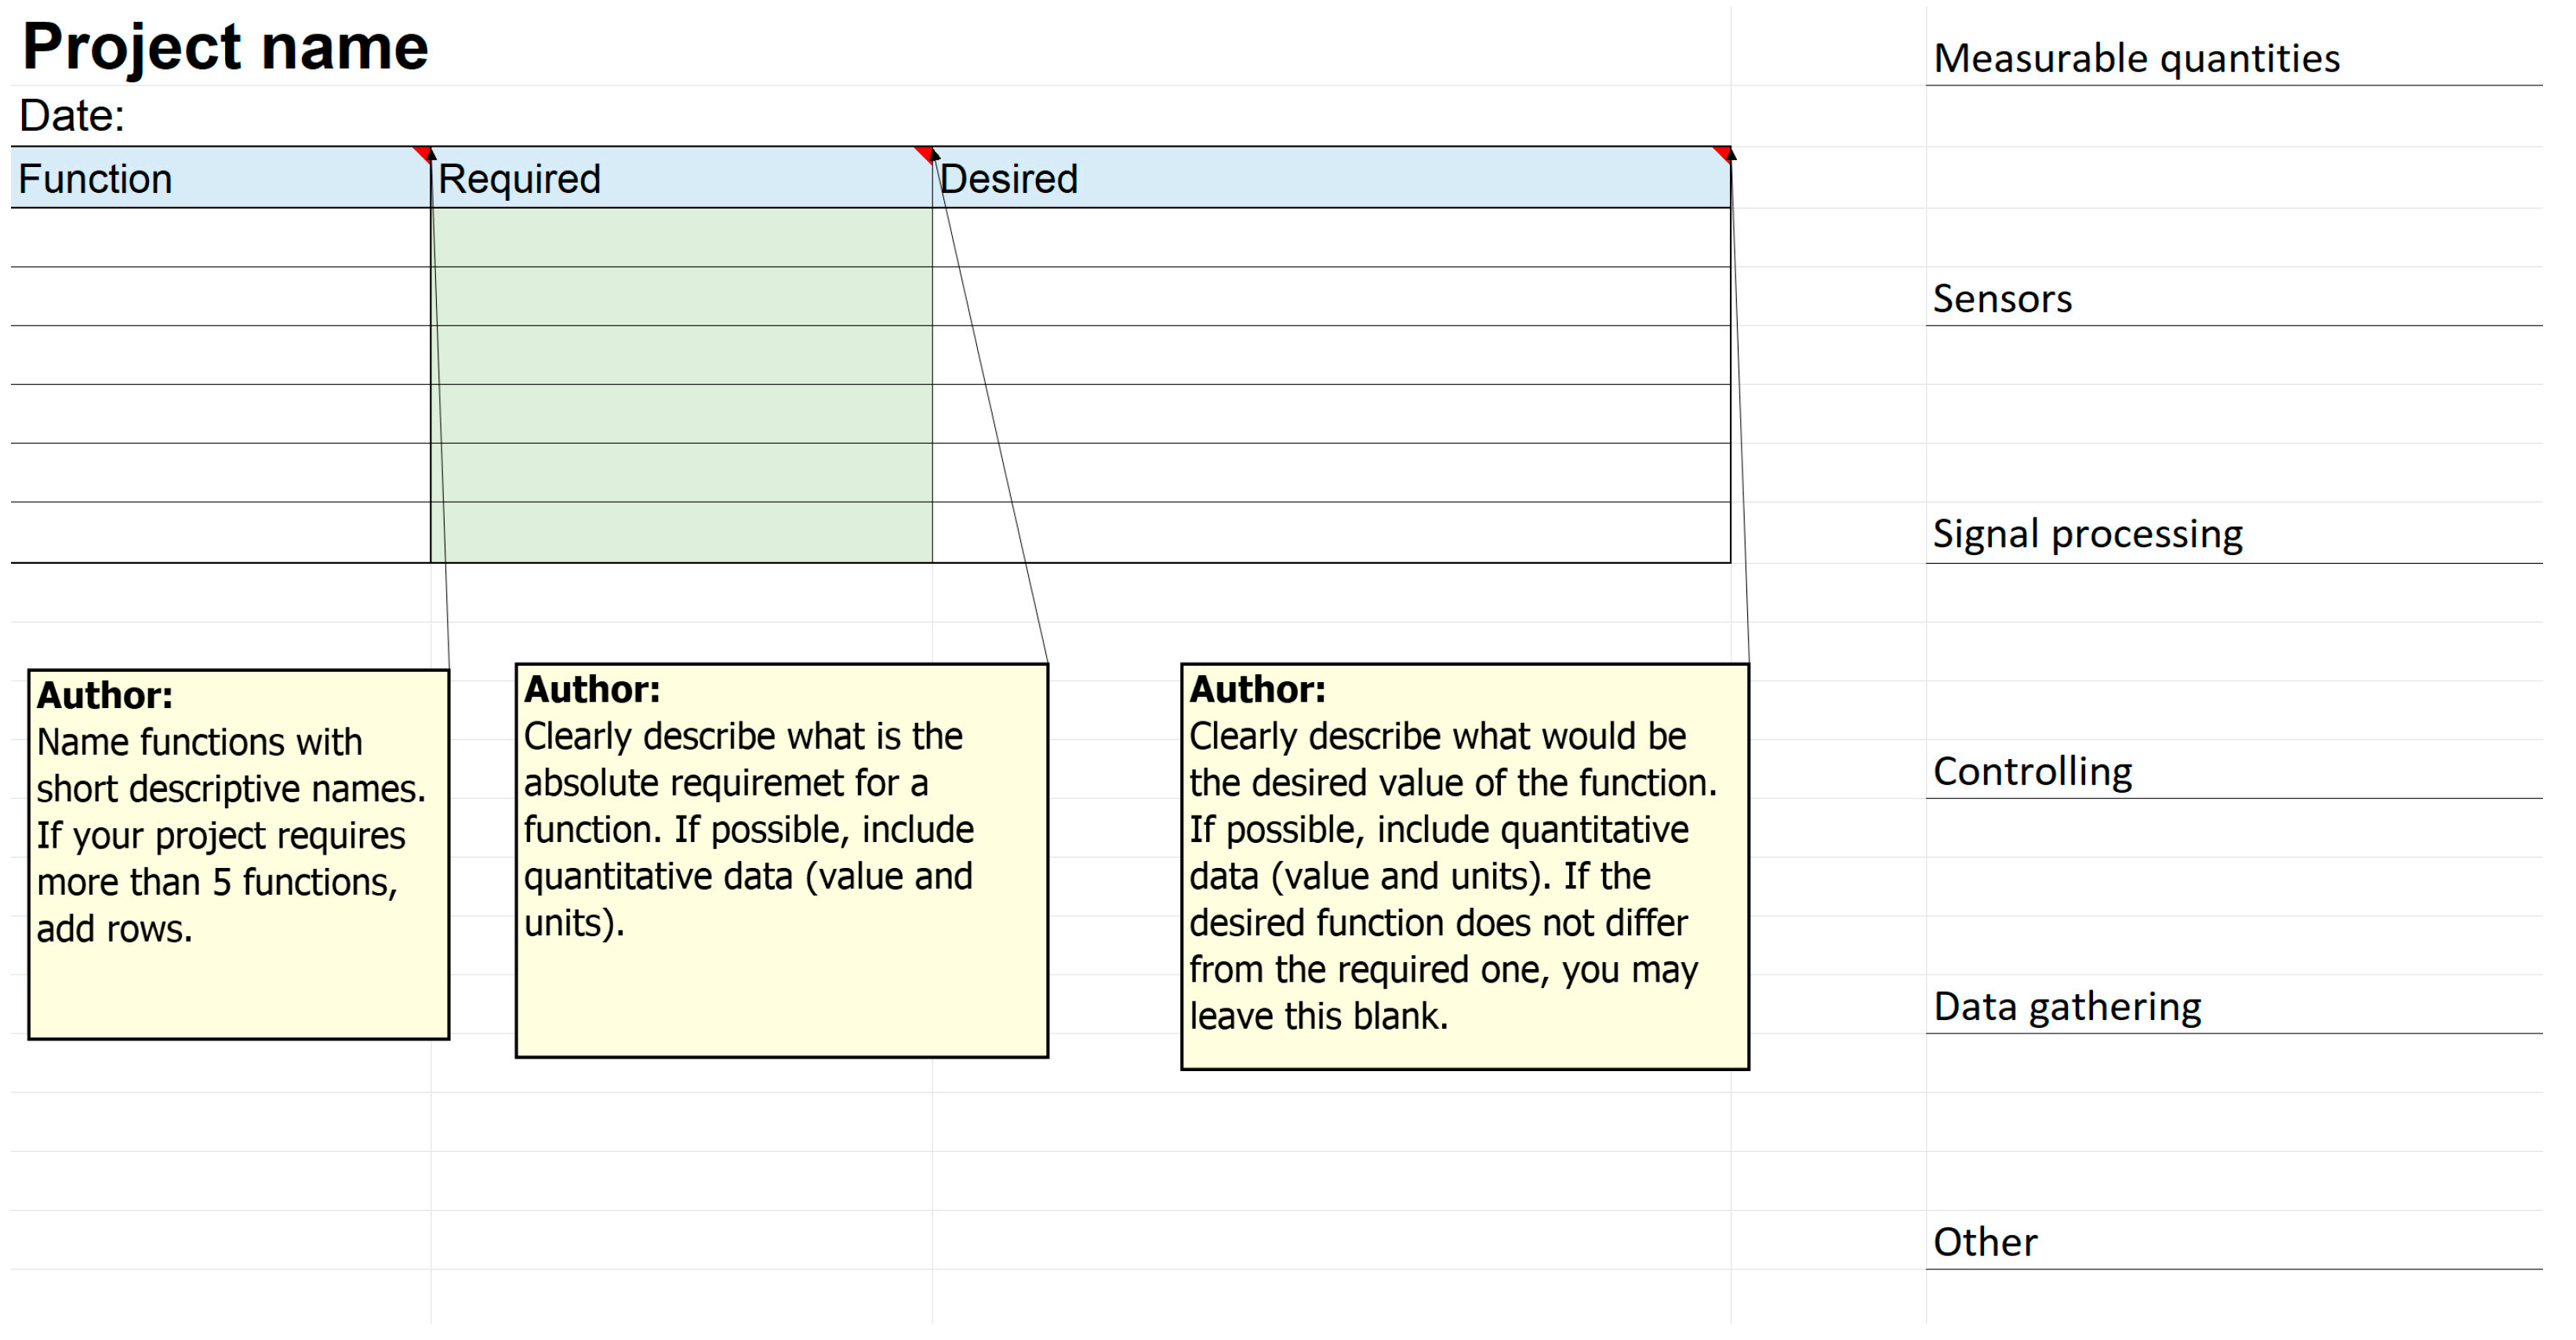Click the comment describing the desired value
This screenshot has height=1340, width=2576.
coord(1465,867)
